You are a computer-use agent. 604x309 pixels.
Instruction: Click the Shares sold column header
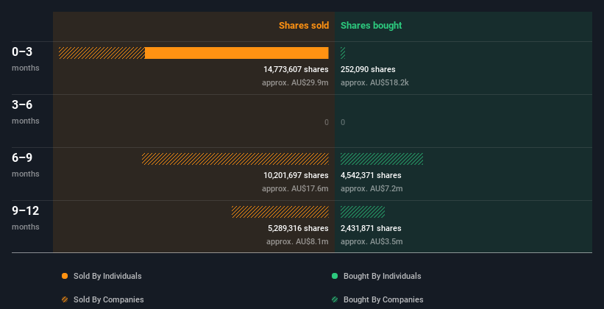[x=304, y=26]
